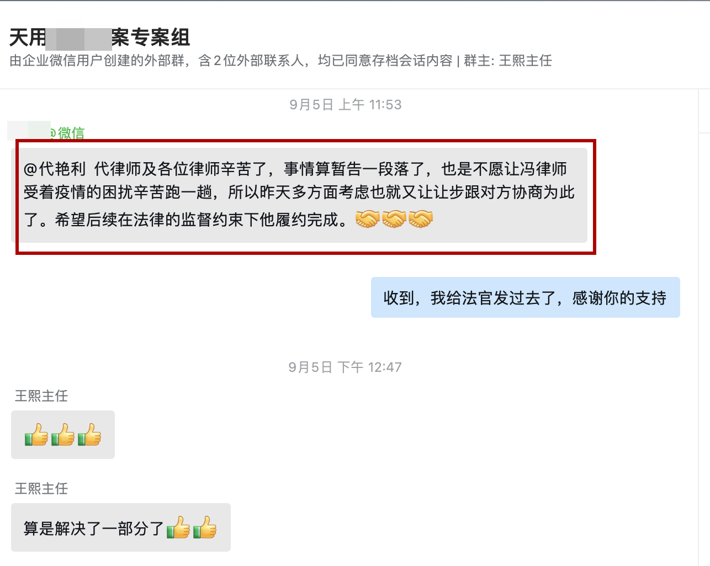Click the 9月5日 下午 12:47 timestamp
Viewport: 710px width, 566px height.
click(x=345, y=367)
